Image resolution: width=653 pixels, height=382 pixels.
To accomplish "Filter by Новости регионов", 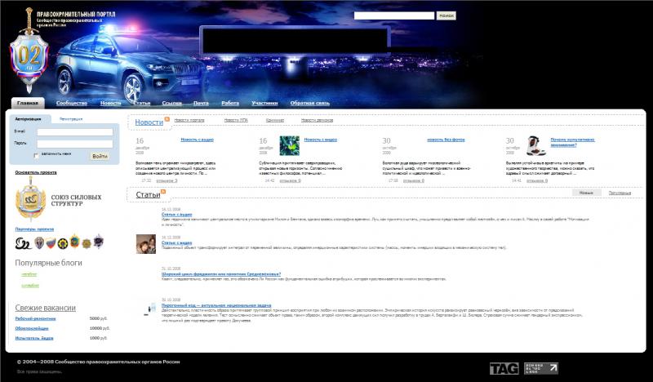I will tap(317, 120).
